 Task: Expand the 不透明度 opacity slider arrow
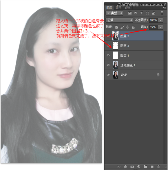tap(160, 20)
